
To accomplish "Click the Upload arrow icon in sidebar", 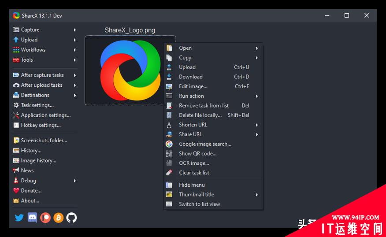I will click(x=16, y=40).
